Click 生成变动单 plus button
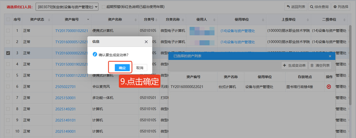Viewport: 356px width, 138px height. [294, 65]
